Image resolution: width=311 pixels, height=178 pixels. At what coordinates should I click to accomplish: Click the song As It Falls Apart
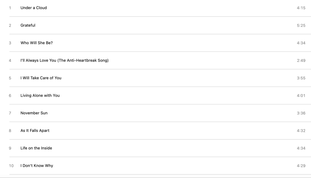tap(35, 131)
